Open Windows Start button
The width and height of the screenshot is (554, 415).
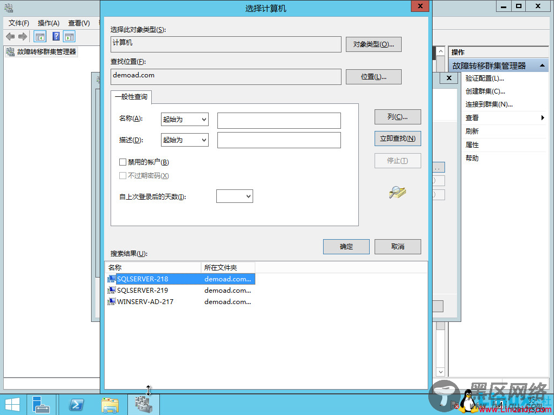(12, 404)
